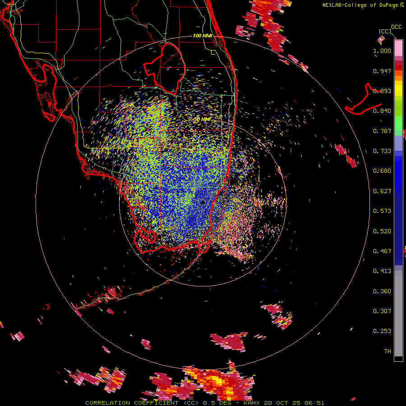This screenshot has width=406, height=406.
Task: Click the TH label near the color bar bottom
Action: 388,351
